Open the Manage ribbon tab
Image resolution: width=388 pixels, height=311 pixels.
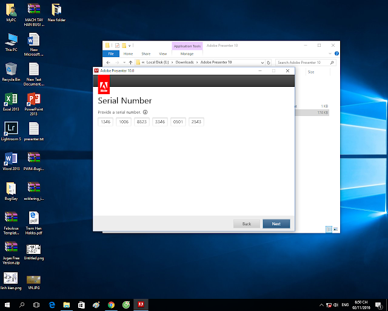(x=187, y=53)
